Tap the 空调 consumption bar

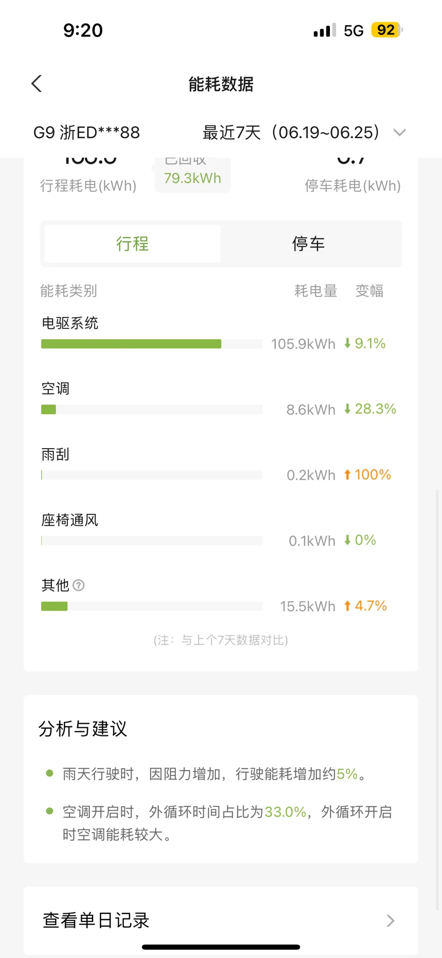(x=152, y=410)
